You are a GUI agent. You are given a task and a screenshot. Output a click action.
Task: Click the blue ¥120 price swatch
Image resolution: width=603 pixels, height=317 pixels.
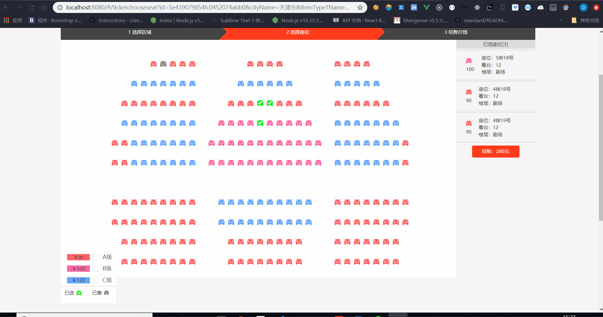click(78, 280)
